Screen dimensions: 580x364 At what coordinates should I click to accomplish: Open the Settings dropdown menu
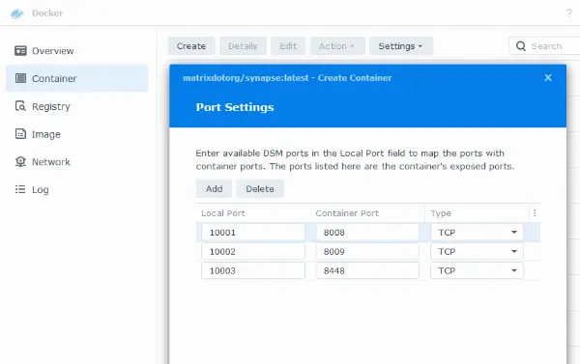[x=401, y=46]
